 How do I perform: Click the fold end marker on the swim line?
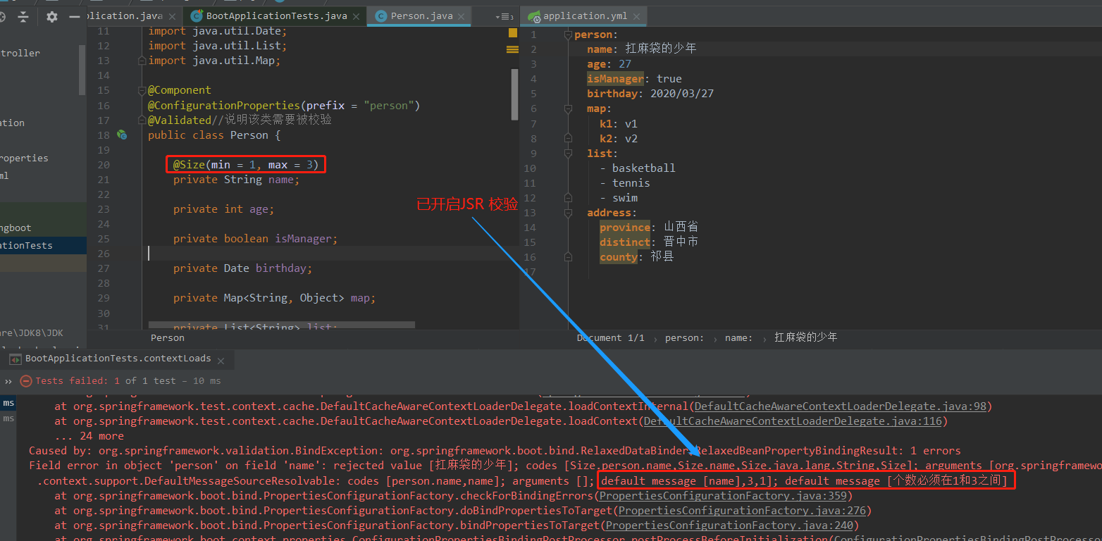(x=568, y=197)
